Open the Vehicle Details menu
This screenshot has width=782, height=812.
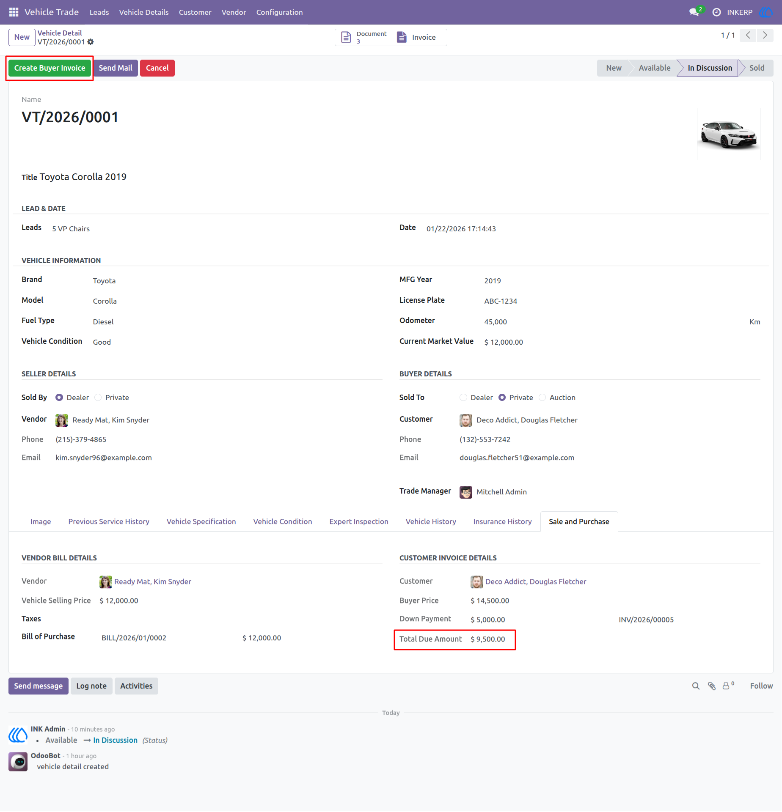144,12
